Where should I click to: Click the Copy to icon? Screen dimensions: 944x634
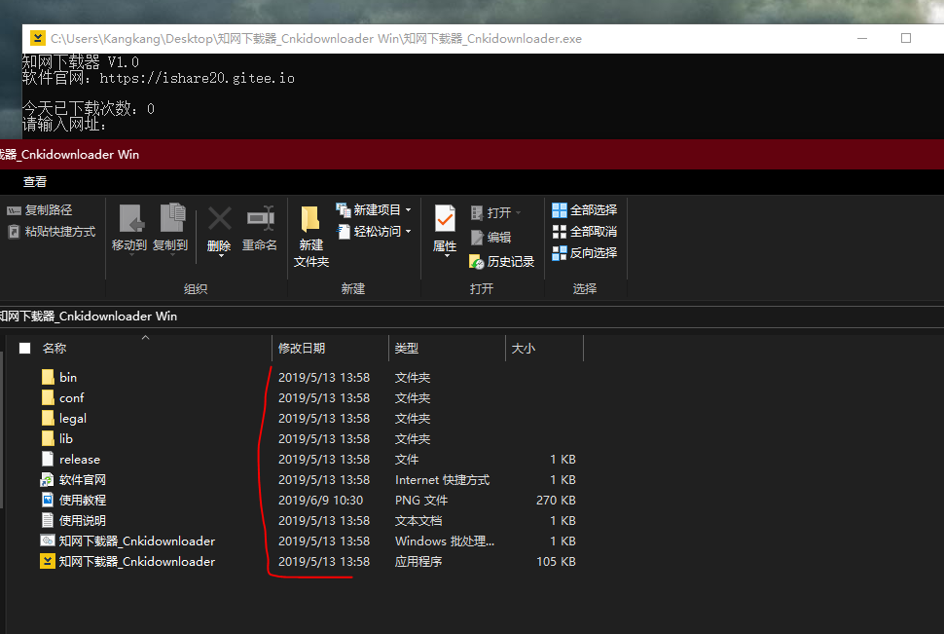[x=172, y=217]
